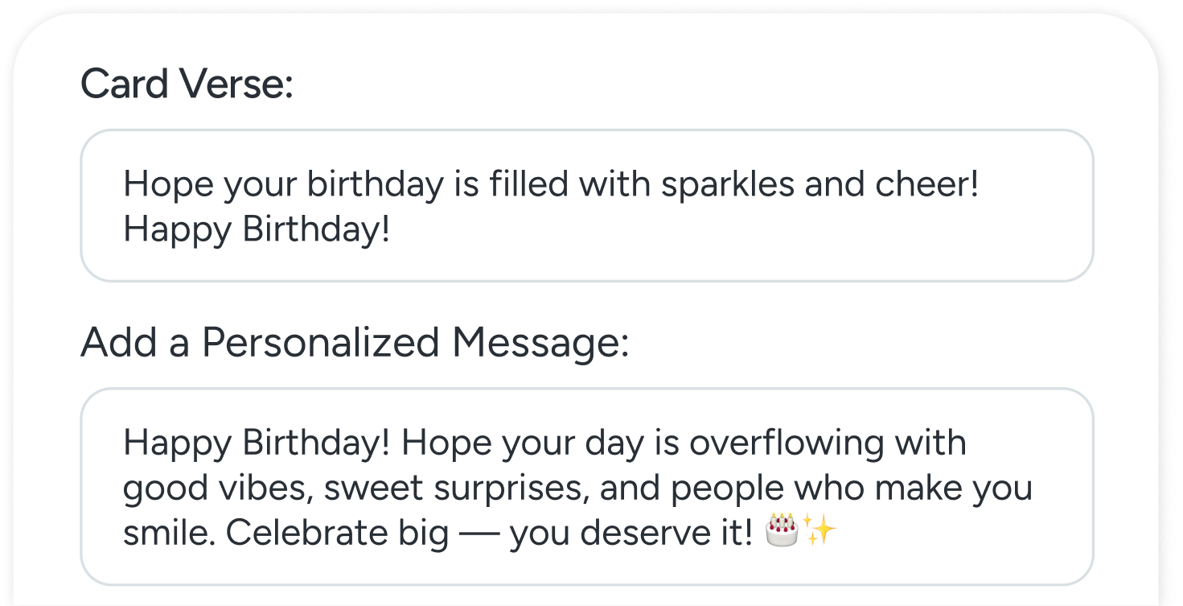Click "Happy Birthday!" starting the personalized message

[257, 443]
